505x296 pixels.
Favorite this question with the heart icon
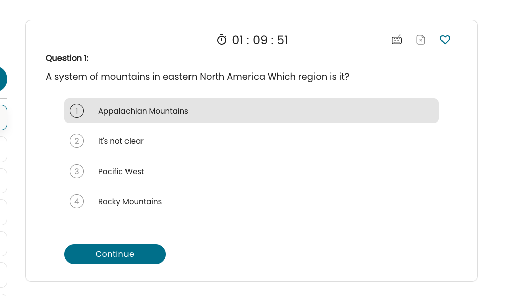[x=445, y=40]
